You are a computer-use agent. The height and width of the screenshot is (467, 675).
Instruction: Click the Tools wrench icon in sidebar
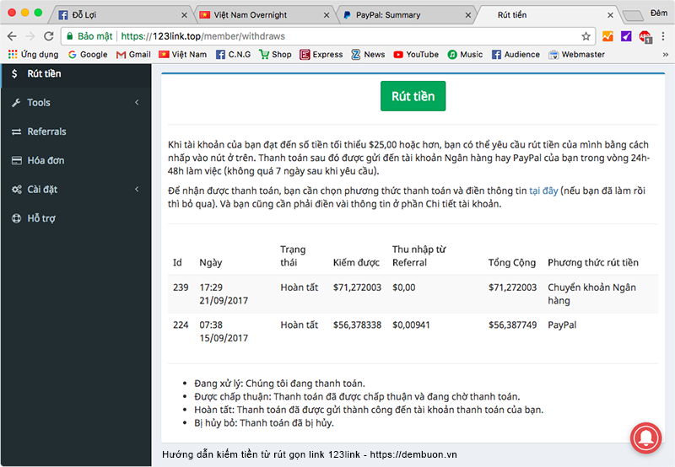(16, 103)
